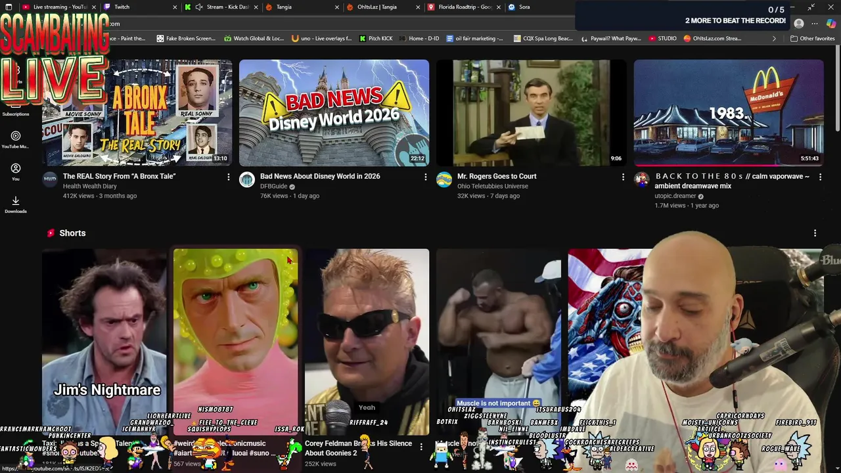
Task: Open title The REAL Story From A Bronx Tale
Action: coord(119,176)
